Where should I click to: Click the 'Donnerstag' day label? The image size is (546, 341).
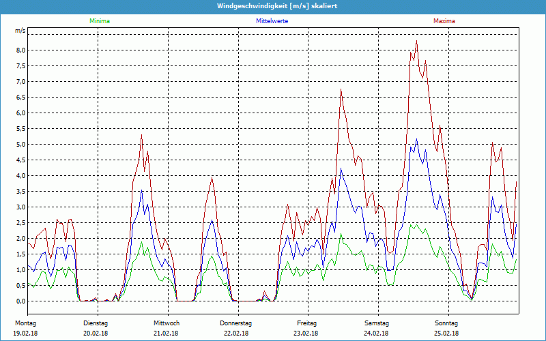click(235, 323)
